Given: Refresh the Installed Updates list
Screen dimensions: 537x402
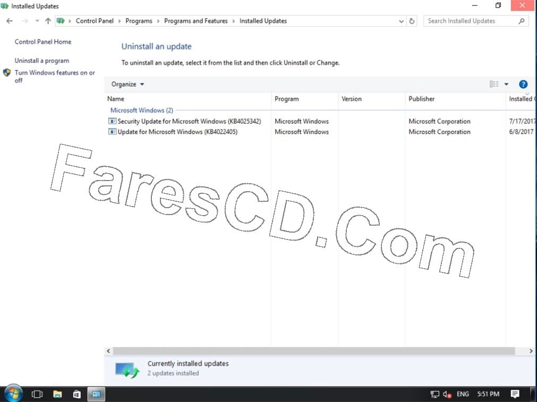Looking at the screenshot, I should click(412, 21).
